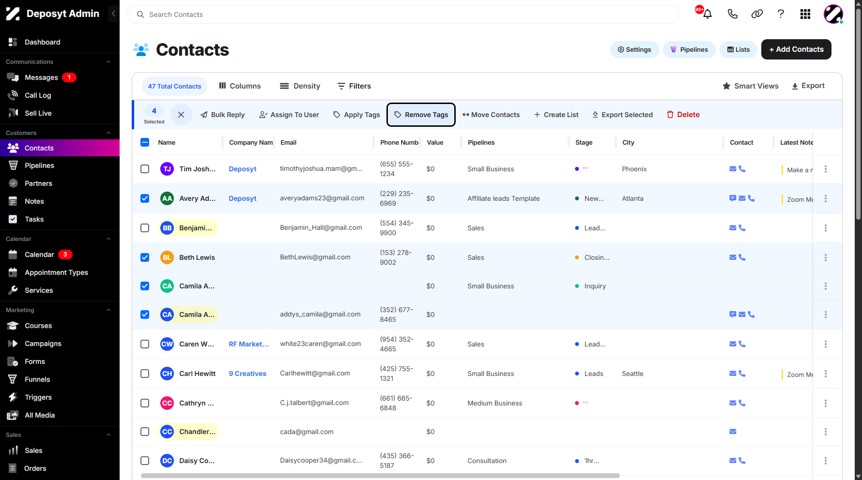Click the red Delete action
The height and width of the screenshot is (480, 862).
coord(683,115)
